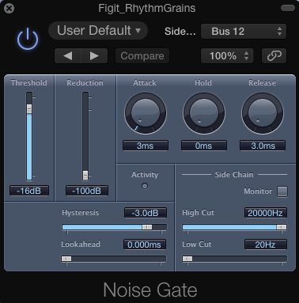Click the Release 3.0ms value field
299x303 pixels.
[x=263, y=146]
